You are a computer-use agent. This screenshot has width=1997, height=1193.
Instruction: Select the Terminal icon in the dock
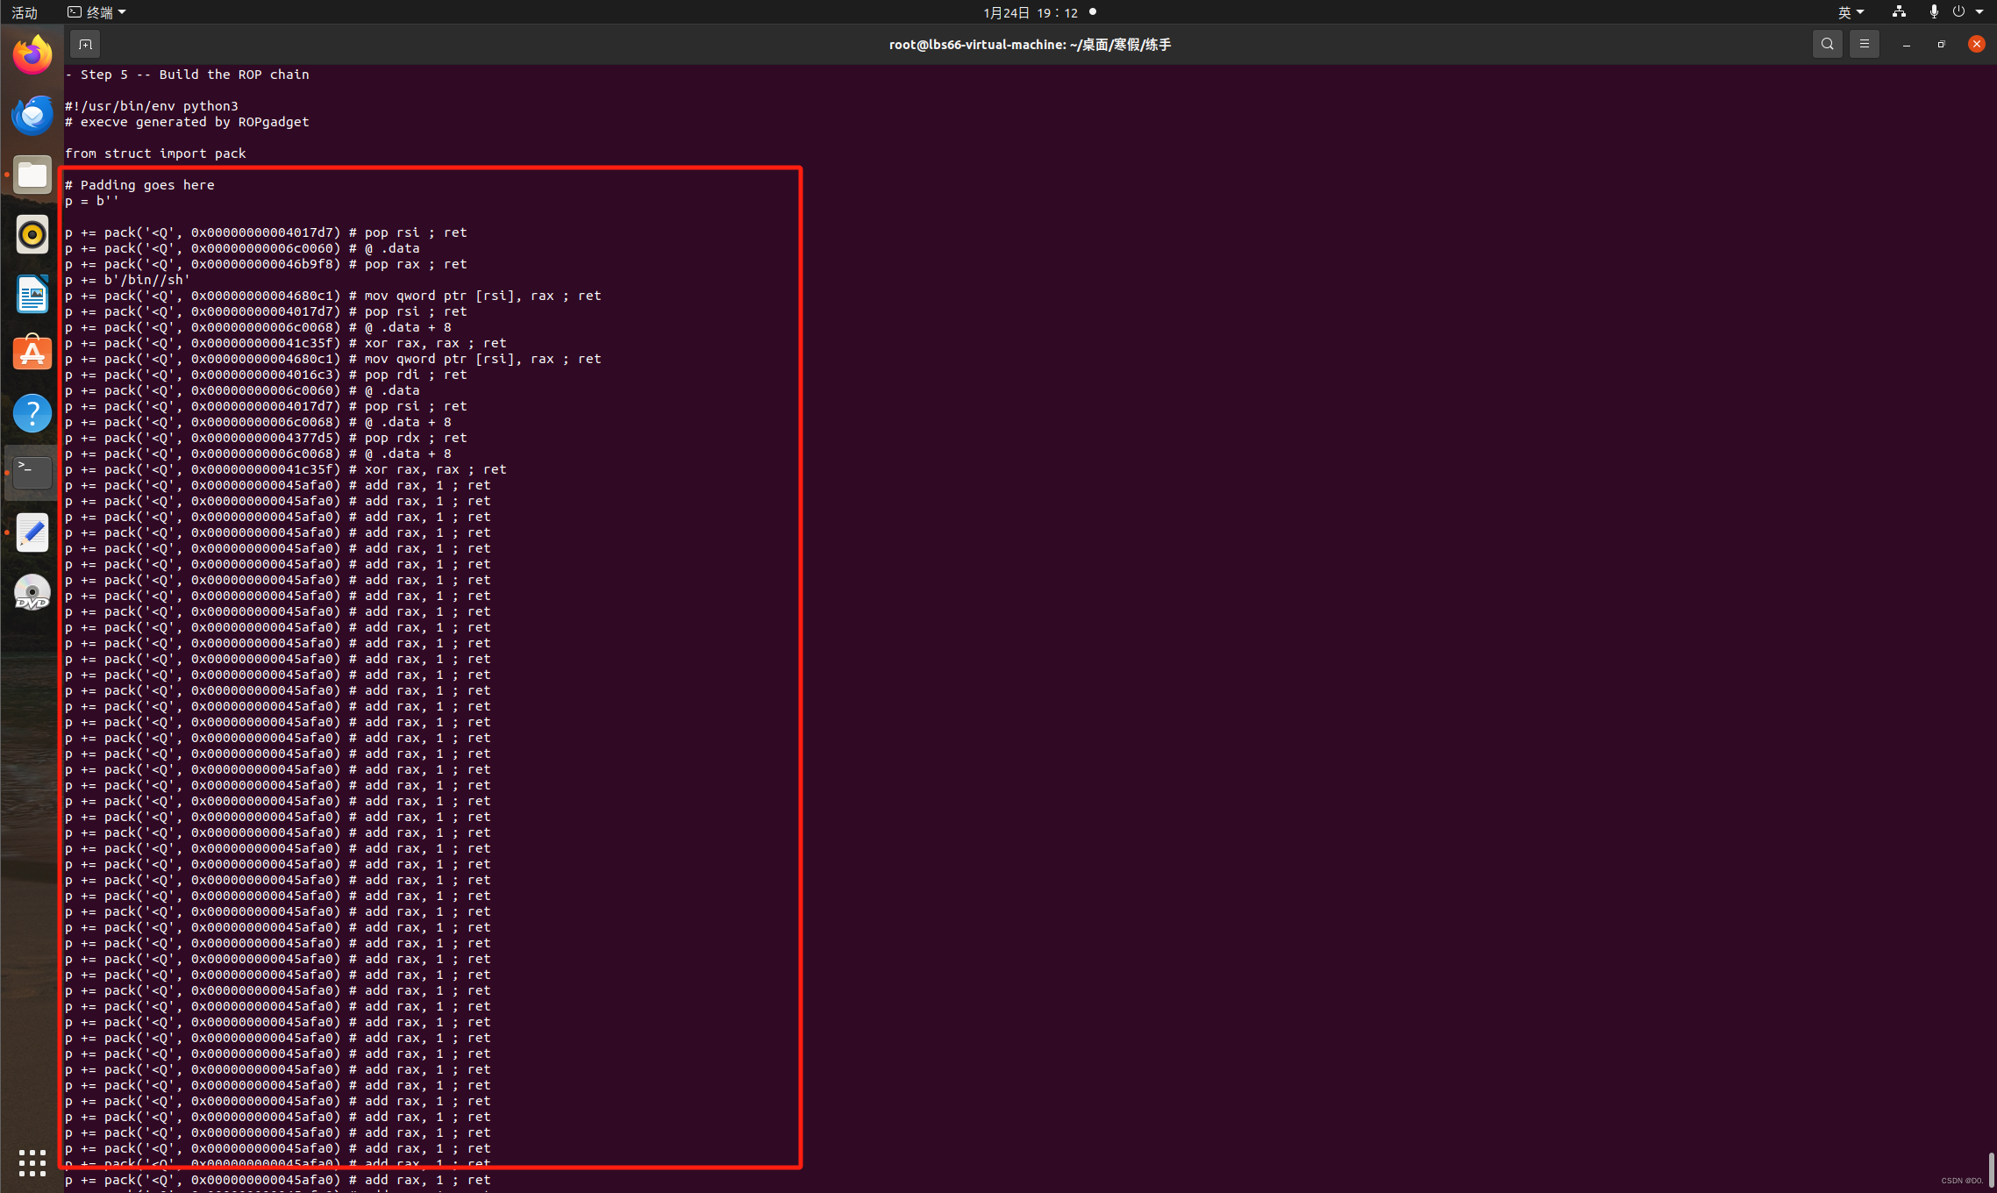[x=32, y=471]
